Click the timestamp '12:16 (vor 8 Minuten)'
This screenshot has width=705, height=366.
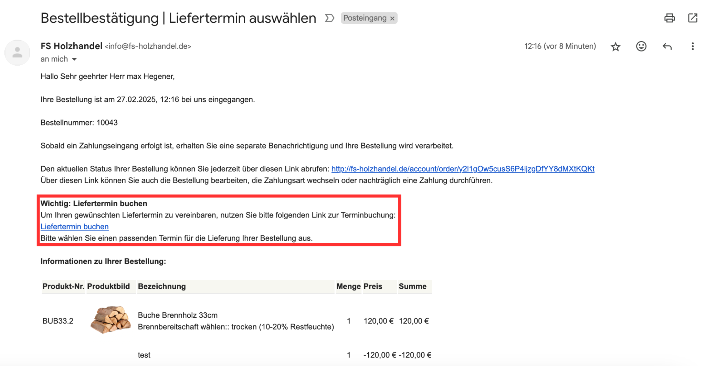tap(560, 46)
